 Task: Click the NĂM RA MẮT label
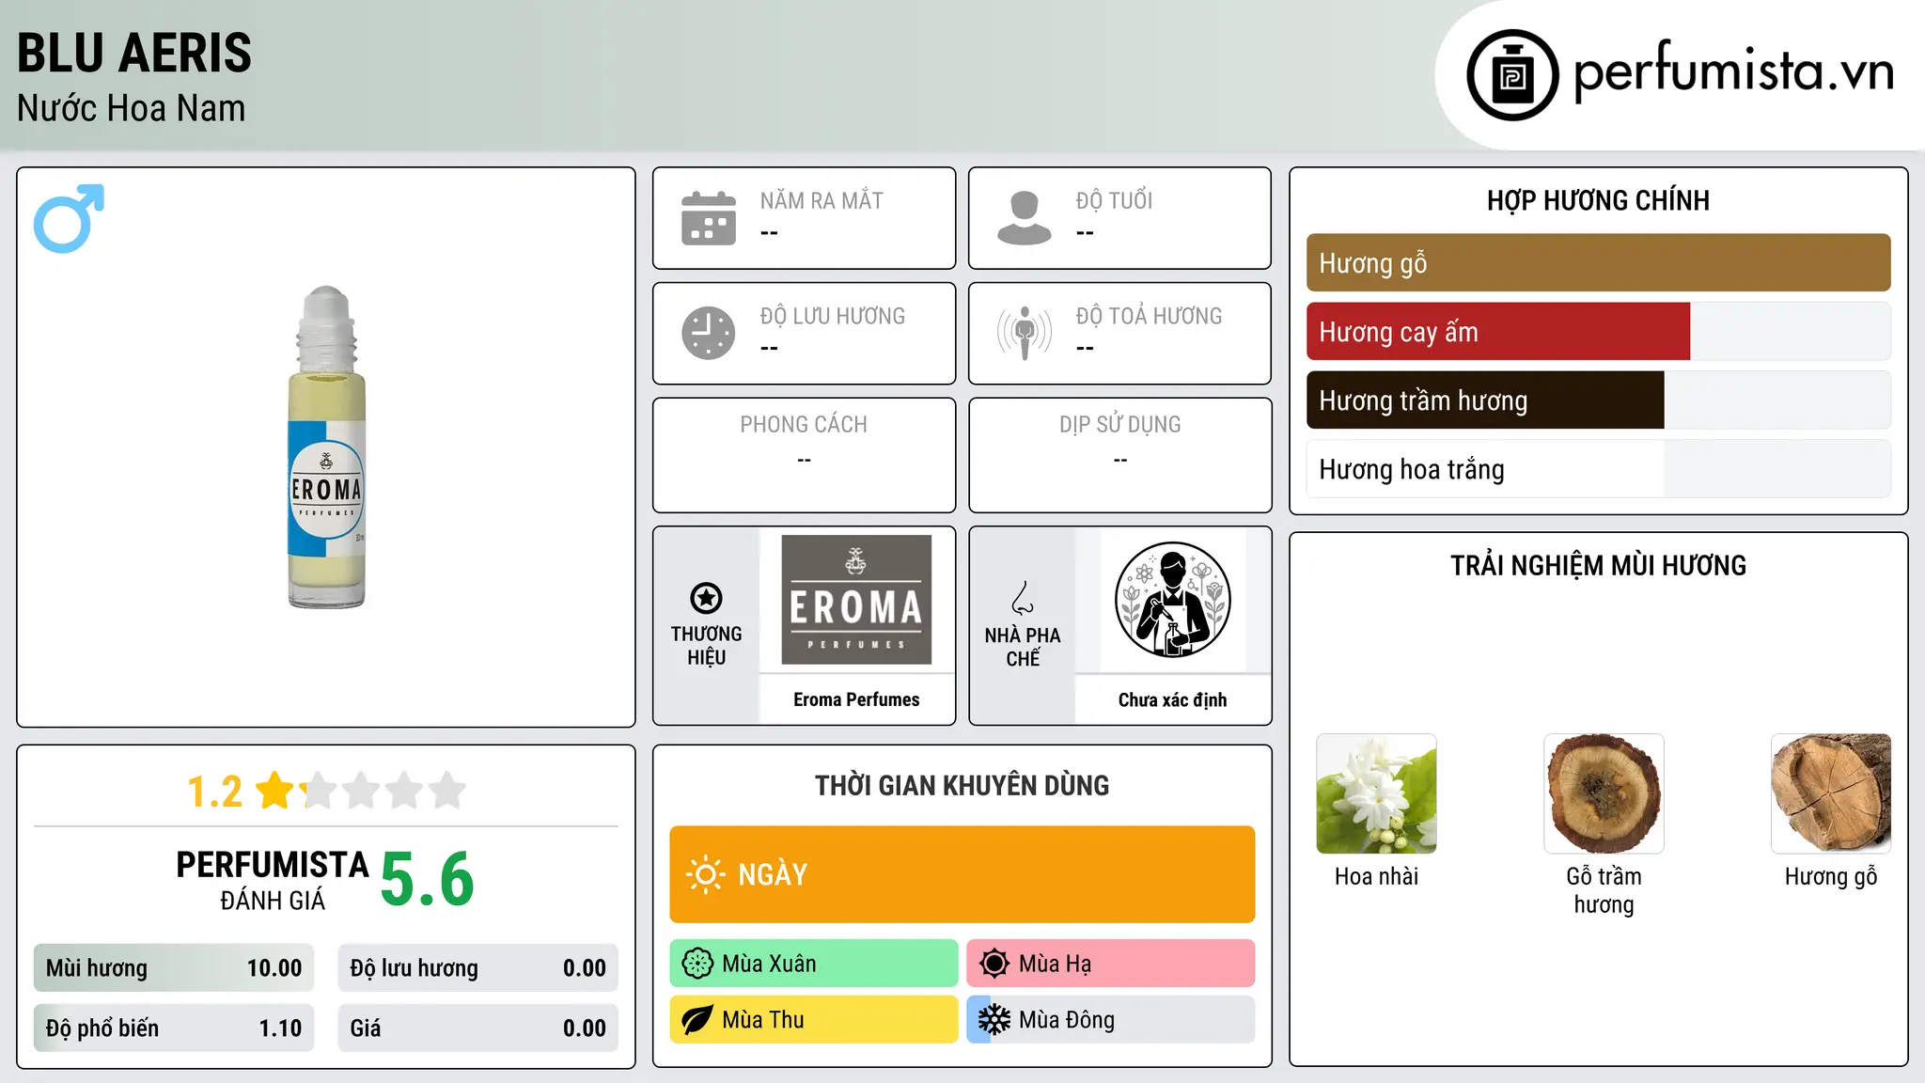(x=822, y=200)
